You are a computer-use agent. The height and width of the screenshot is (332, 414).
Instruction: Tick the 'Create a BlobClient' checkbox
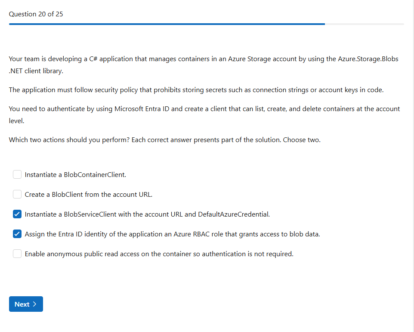(x=17, y=194)
